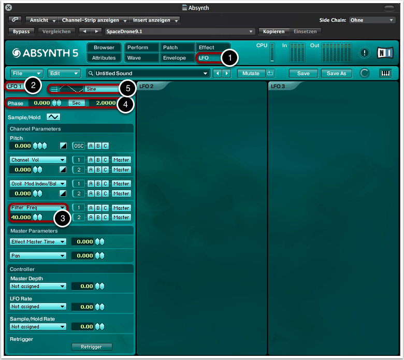Toggle the Sec unit button next to Phase
Screen dimensions: 404x360
(76, 103)
